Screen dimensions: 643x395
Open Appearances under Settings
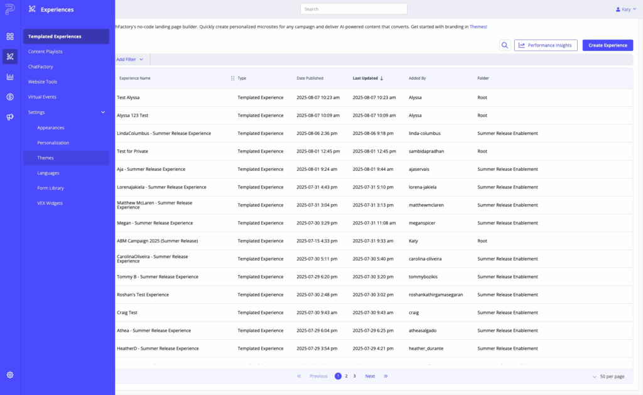coord(51,128)
